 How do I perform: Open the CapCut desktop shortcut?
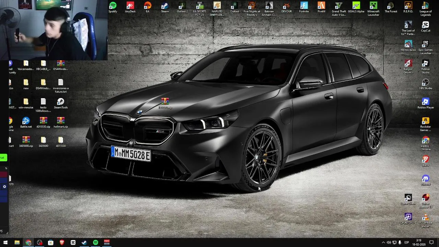coord(426,27)
